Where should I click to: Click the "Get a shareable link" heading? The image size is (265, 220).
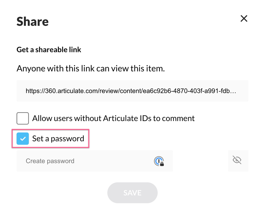click(x=49, y=50)
